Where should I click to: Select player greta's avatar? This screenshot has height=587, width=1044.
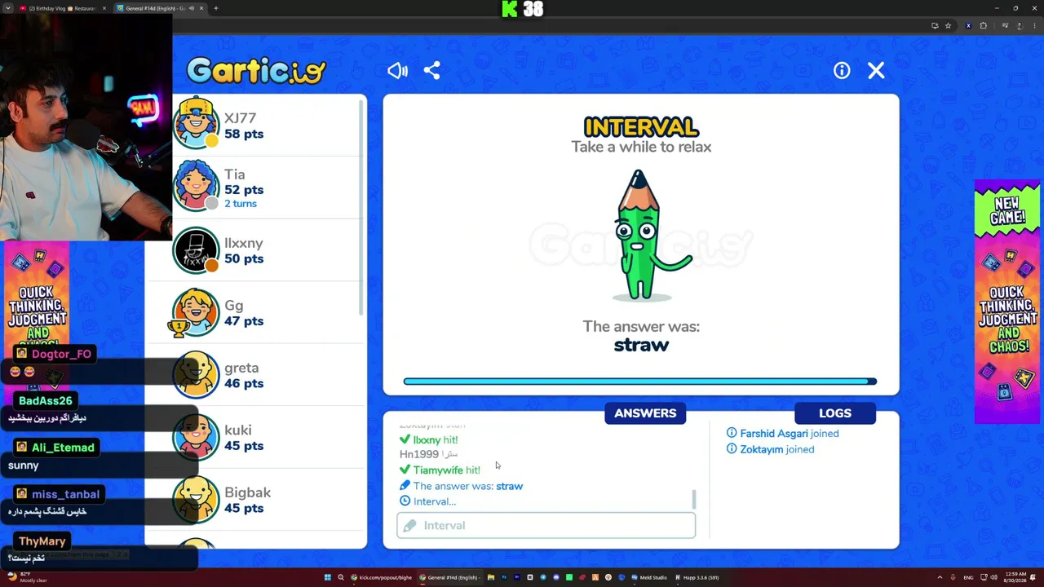tap(196, 374)
